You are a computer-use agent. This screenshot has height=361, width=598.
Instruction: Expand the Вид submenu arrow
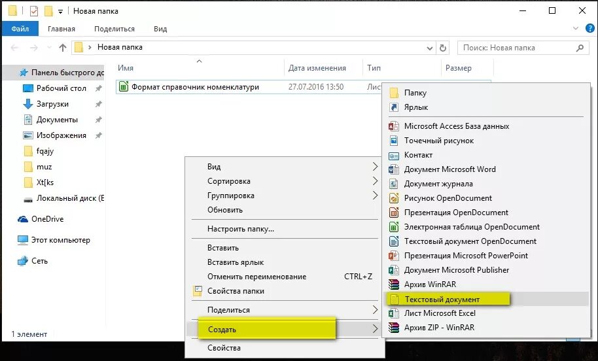point(375,167)
